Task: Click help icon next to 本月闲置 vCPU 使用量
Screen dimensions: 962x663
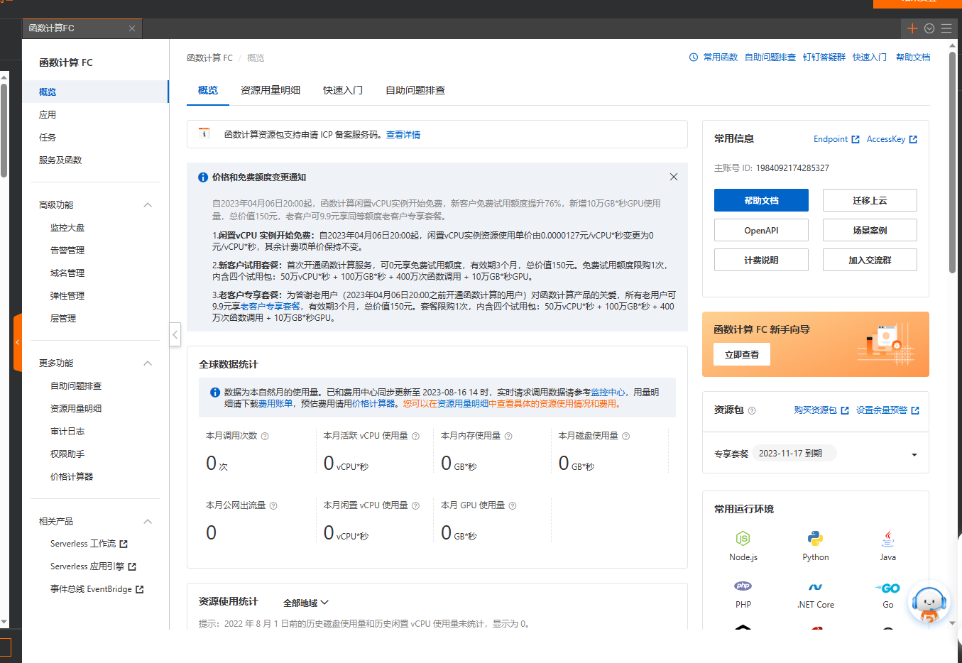Action: 416,505
